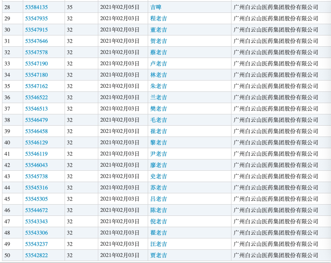331x263 pixels.
Task: Click the trademark name 蔡老吉
Action: point(159,52)
